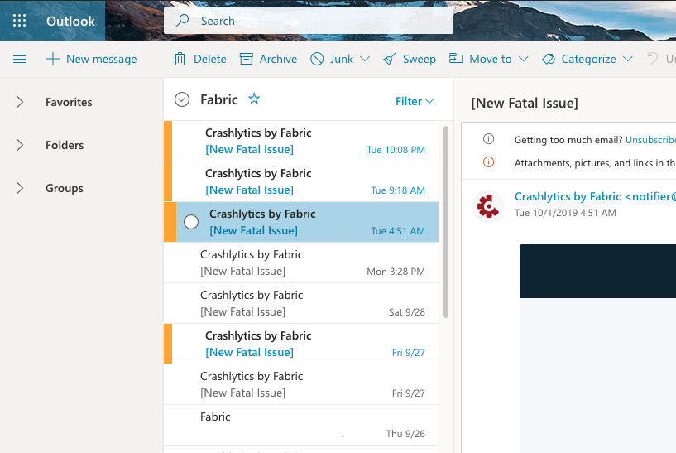Click the Undo arrow icon
The image size is (676, 453).
click(x=652, y=58)
